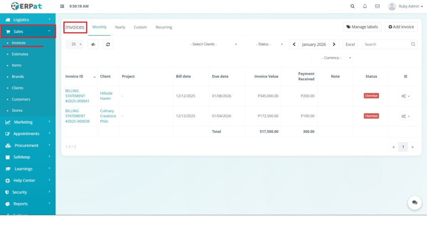Switch to the Yearly tab
The height and width of the screenshot is (239, 427).
point(120,27)
